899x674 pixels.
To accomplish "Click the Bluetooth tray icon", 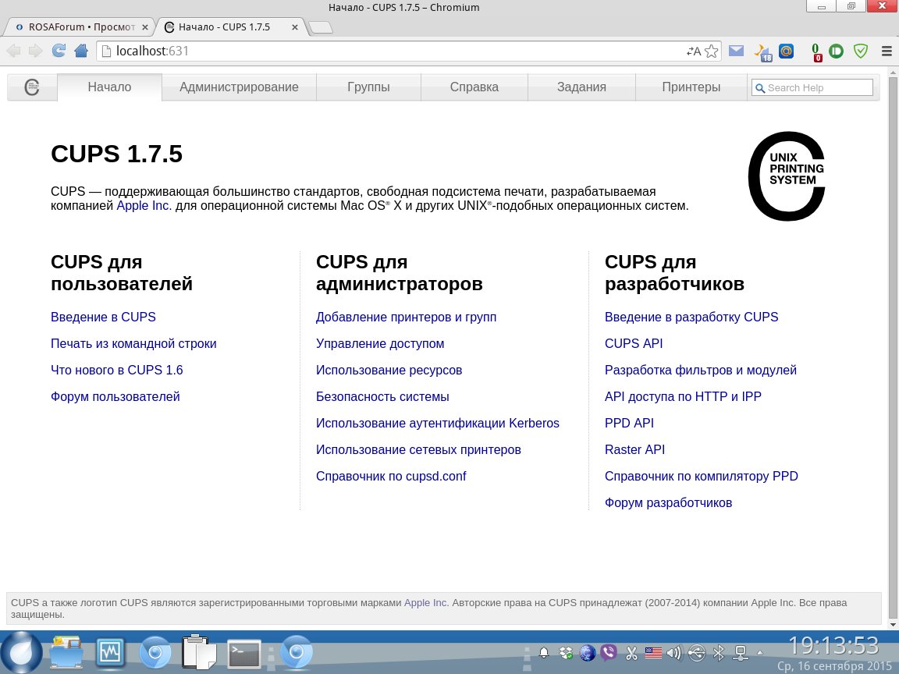I will coord(719,653).
